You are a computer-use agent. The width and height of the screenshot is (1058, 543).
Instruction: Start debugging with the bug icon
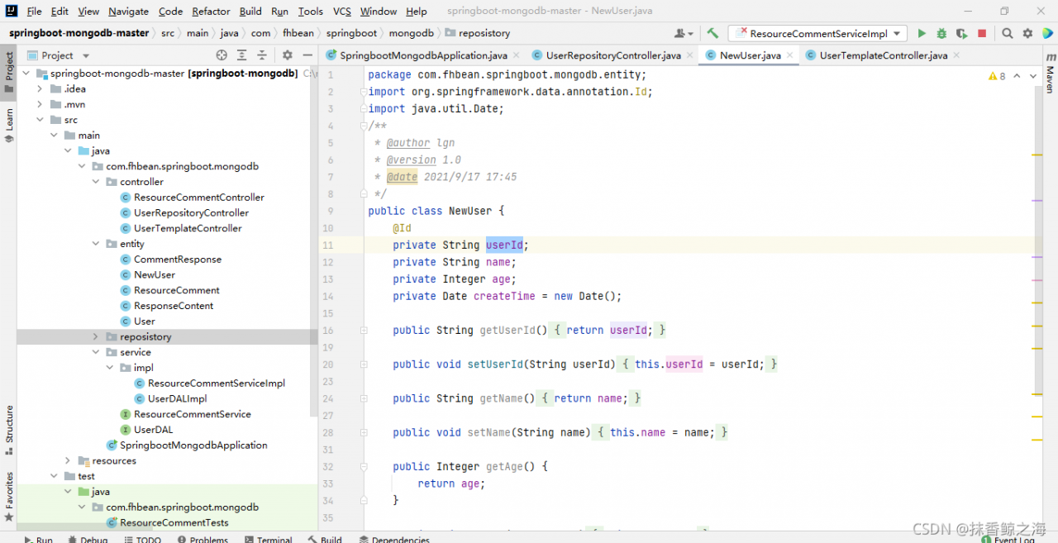point(941,34)
